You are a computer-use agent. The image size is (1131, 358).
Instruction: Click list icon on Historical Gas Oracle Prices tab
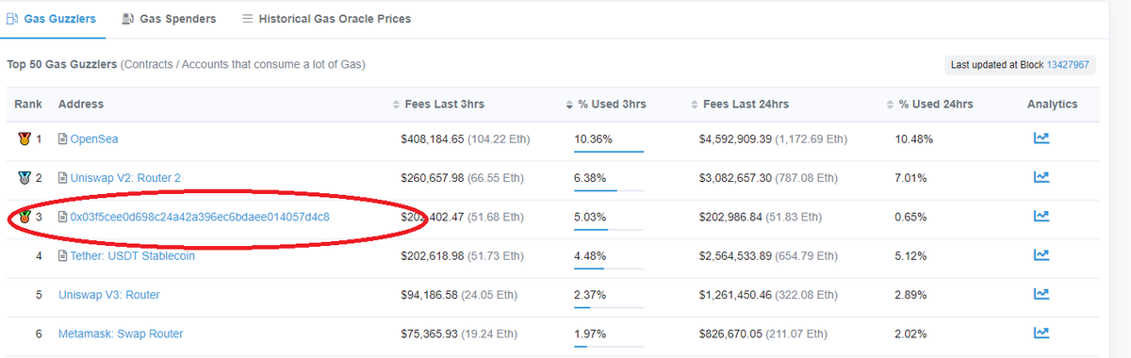(x=247, y=18)
